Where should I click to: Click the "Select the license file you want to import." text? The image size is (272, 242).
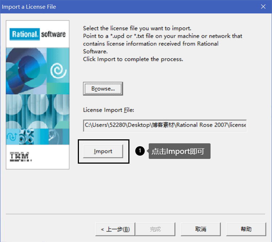(x=137, y=28)
